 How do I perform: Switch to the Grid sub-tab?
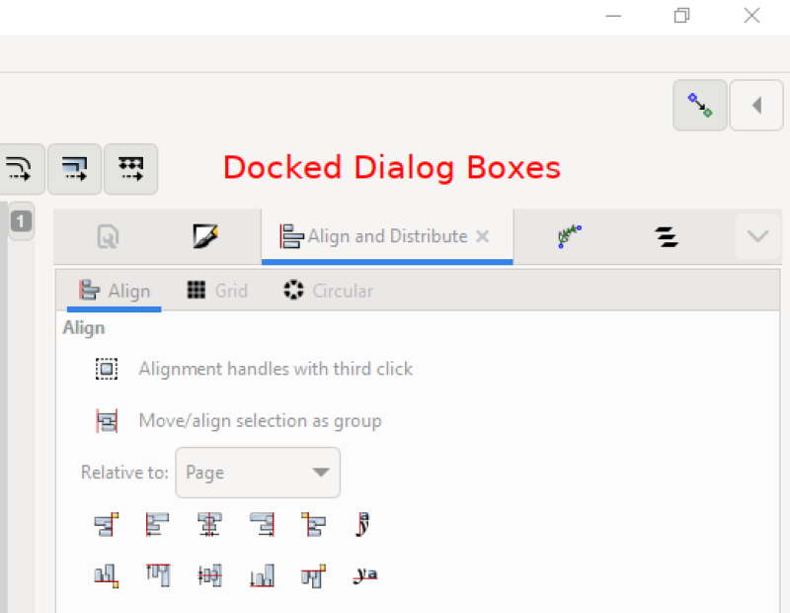[x=217, y=291]
